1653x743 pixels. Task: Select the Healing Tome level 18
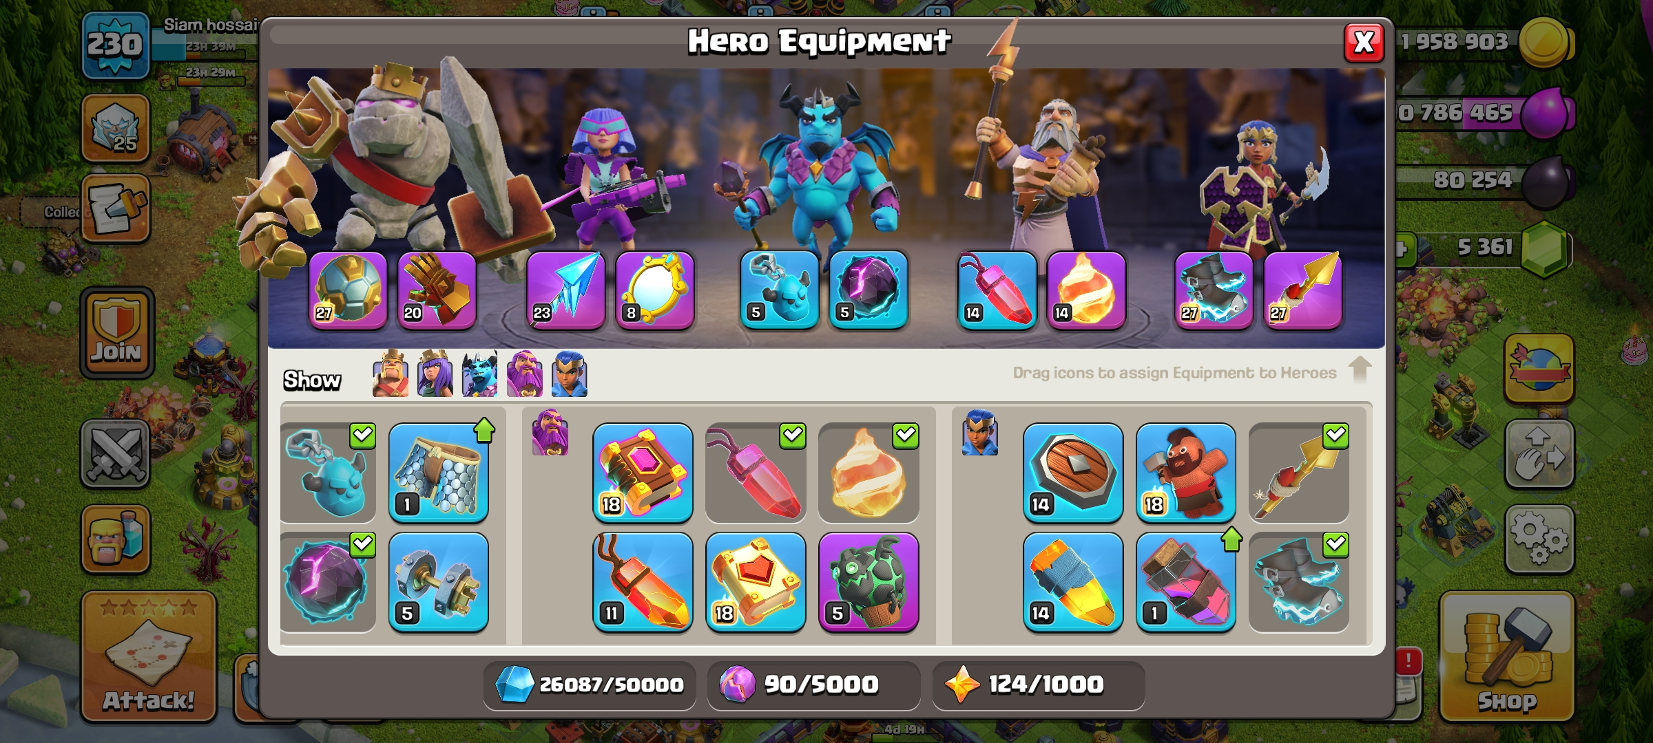tap(756, 582)
